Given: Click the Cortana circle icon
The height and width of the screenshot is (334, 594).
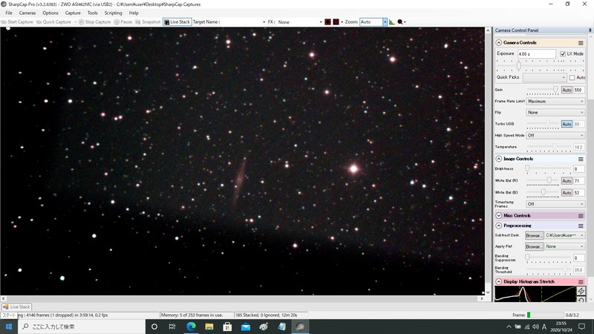Looking at the screenshot, I should click(154, 327).
